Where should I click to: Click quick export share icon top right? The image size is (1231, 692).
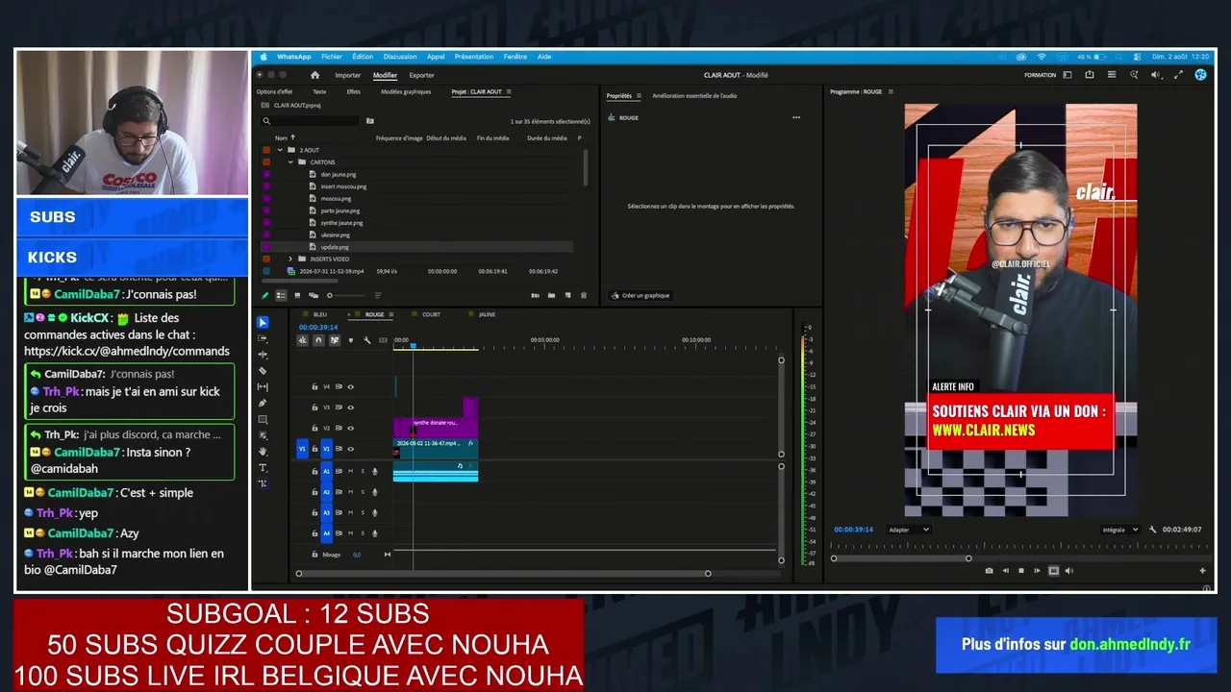[x=1090, y=75]
